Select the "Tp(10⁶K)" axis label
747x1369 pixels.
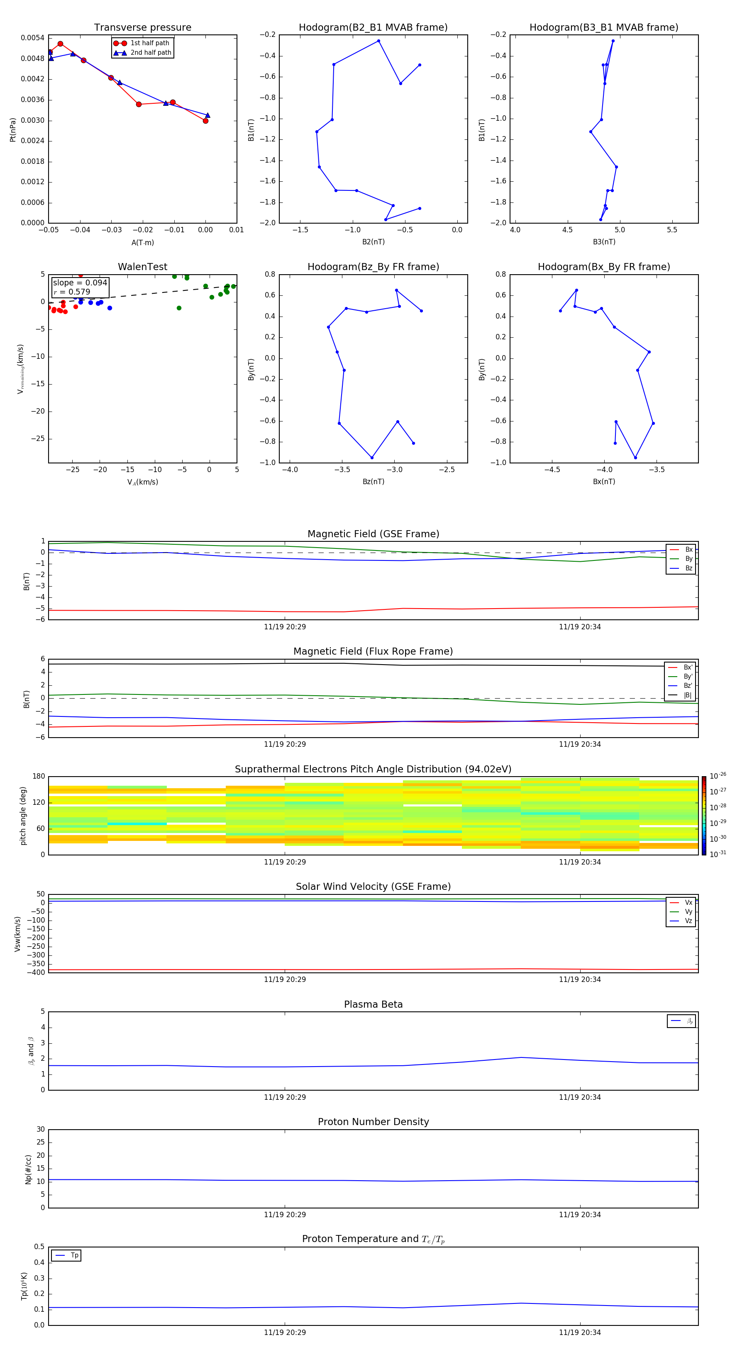click(x=24, y=1286)
